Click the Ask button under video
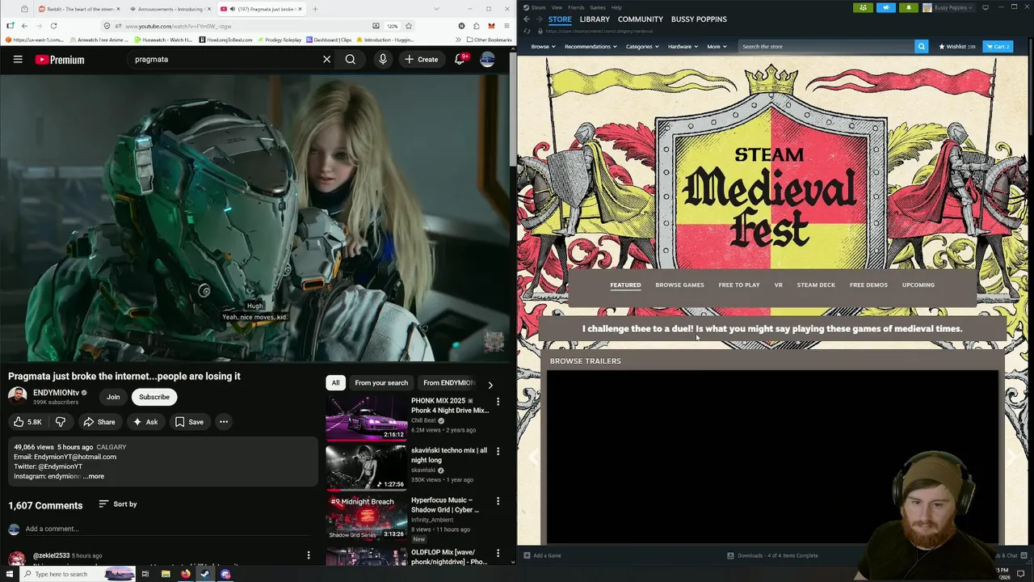The image size is (1034, 582). pos(145,422)
